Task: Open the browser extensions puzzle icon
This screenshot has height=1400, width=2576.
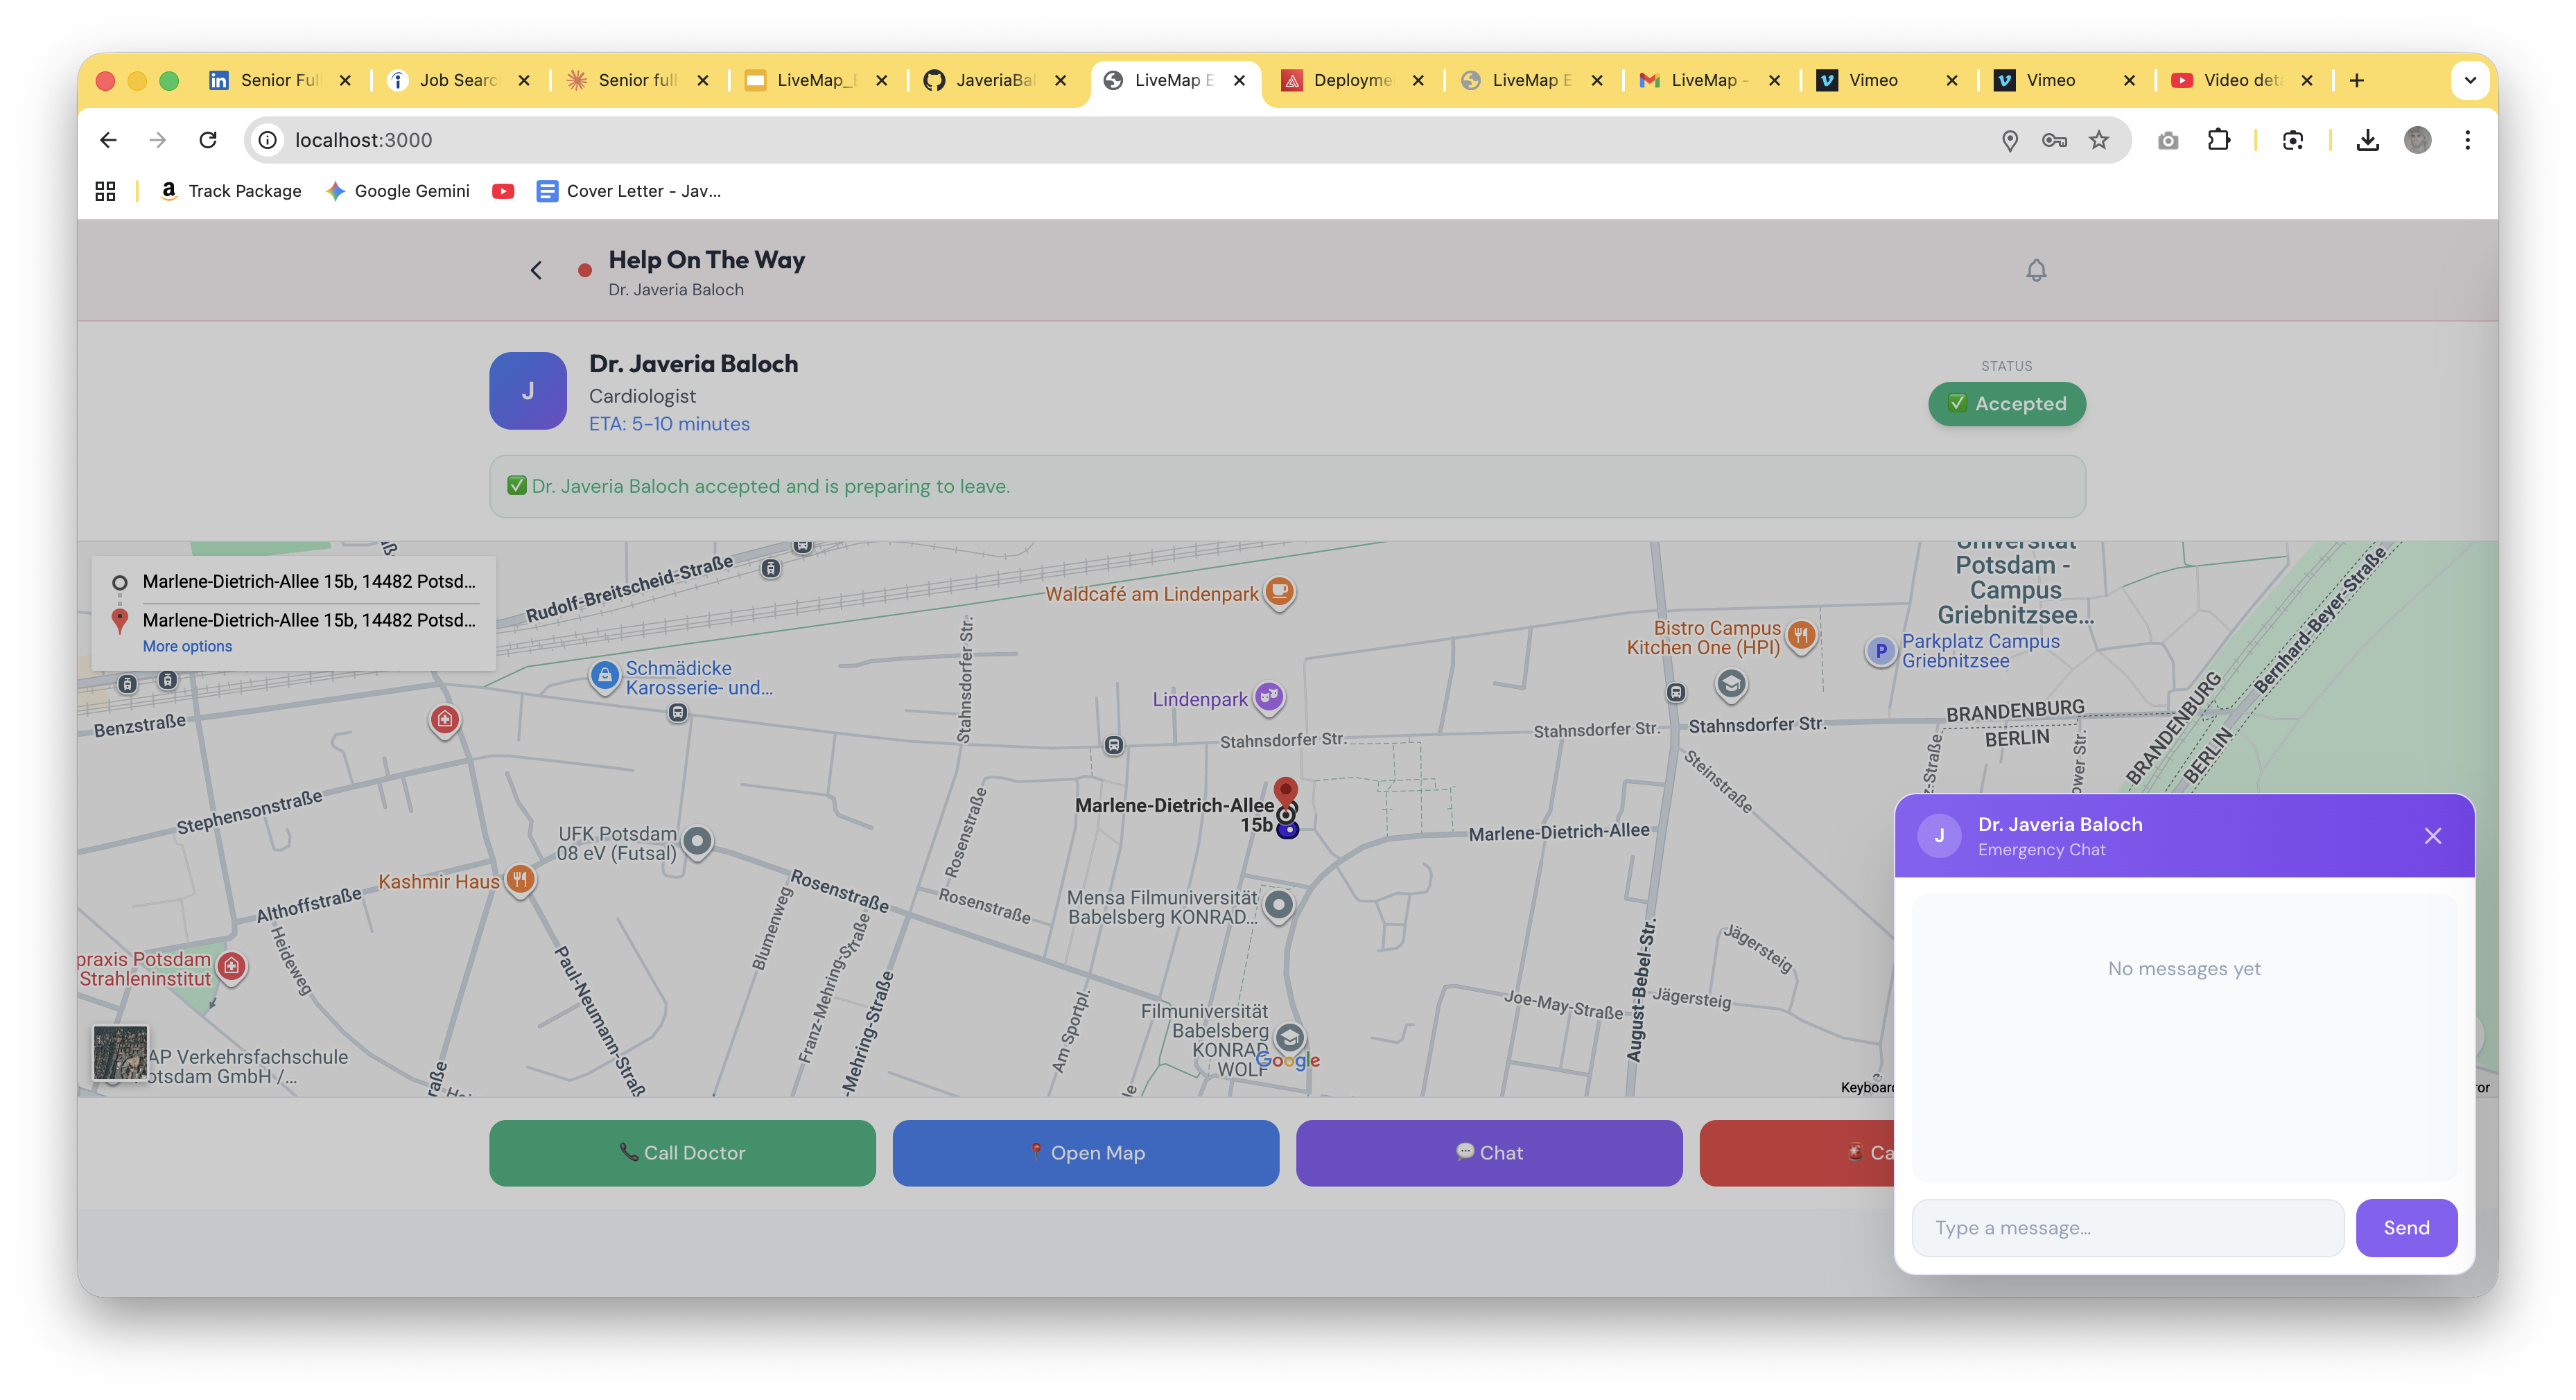Action: [x=2218, y=140]
